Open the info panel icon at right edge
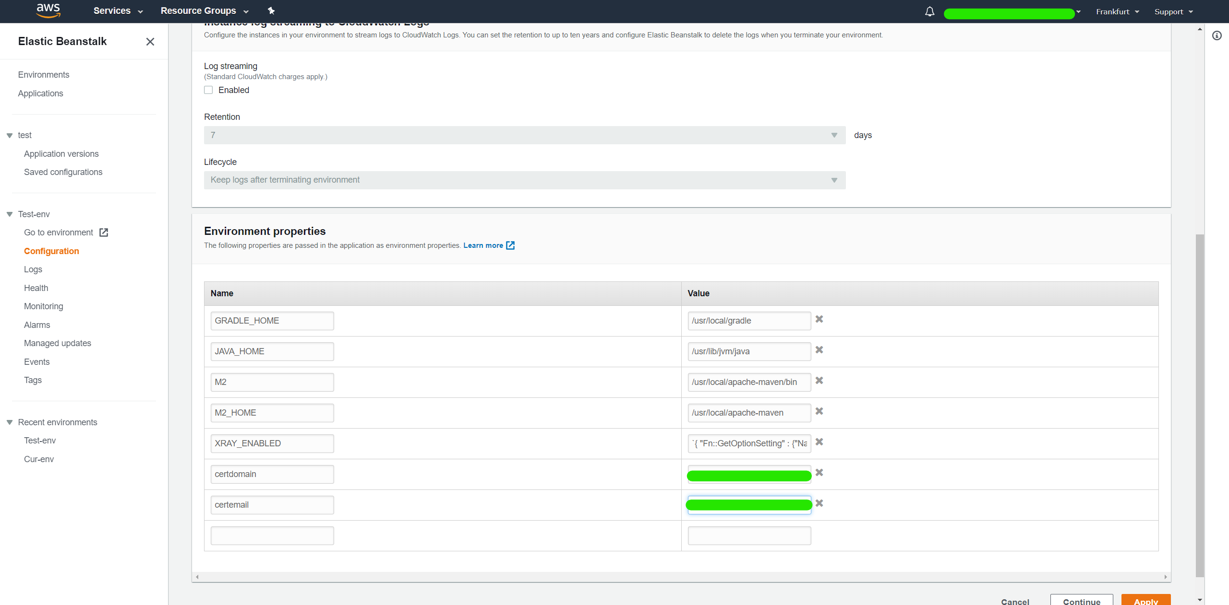Image resolution: width=1229 pixels, height=605 pixels. point(1217,35)
